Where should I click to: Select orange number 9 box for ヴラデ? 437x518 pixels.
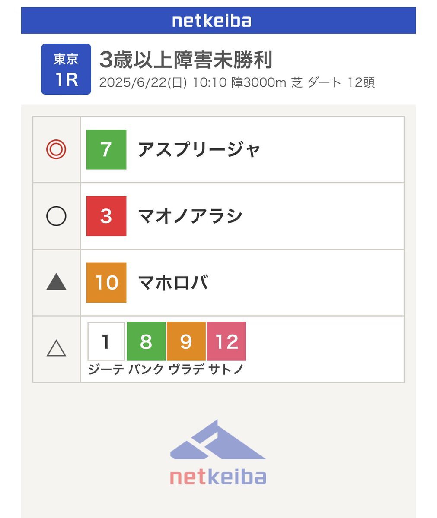(x=186, y=341)
